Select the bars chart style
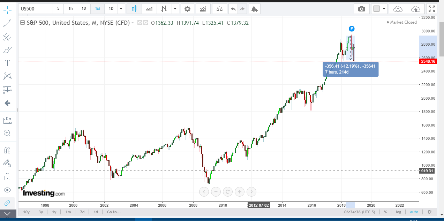 tap(164, 9)
